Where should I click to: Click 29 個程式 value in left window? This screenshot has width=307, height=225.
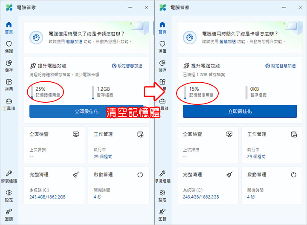click(103, 156)
